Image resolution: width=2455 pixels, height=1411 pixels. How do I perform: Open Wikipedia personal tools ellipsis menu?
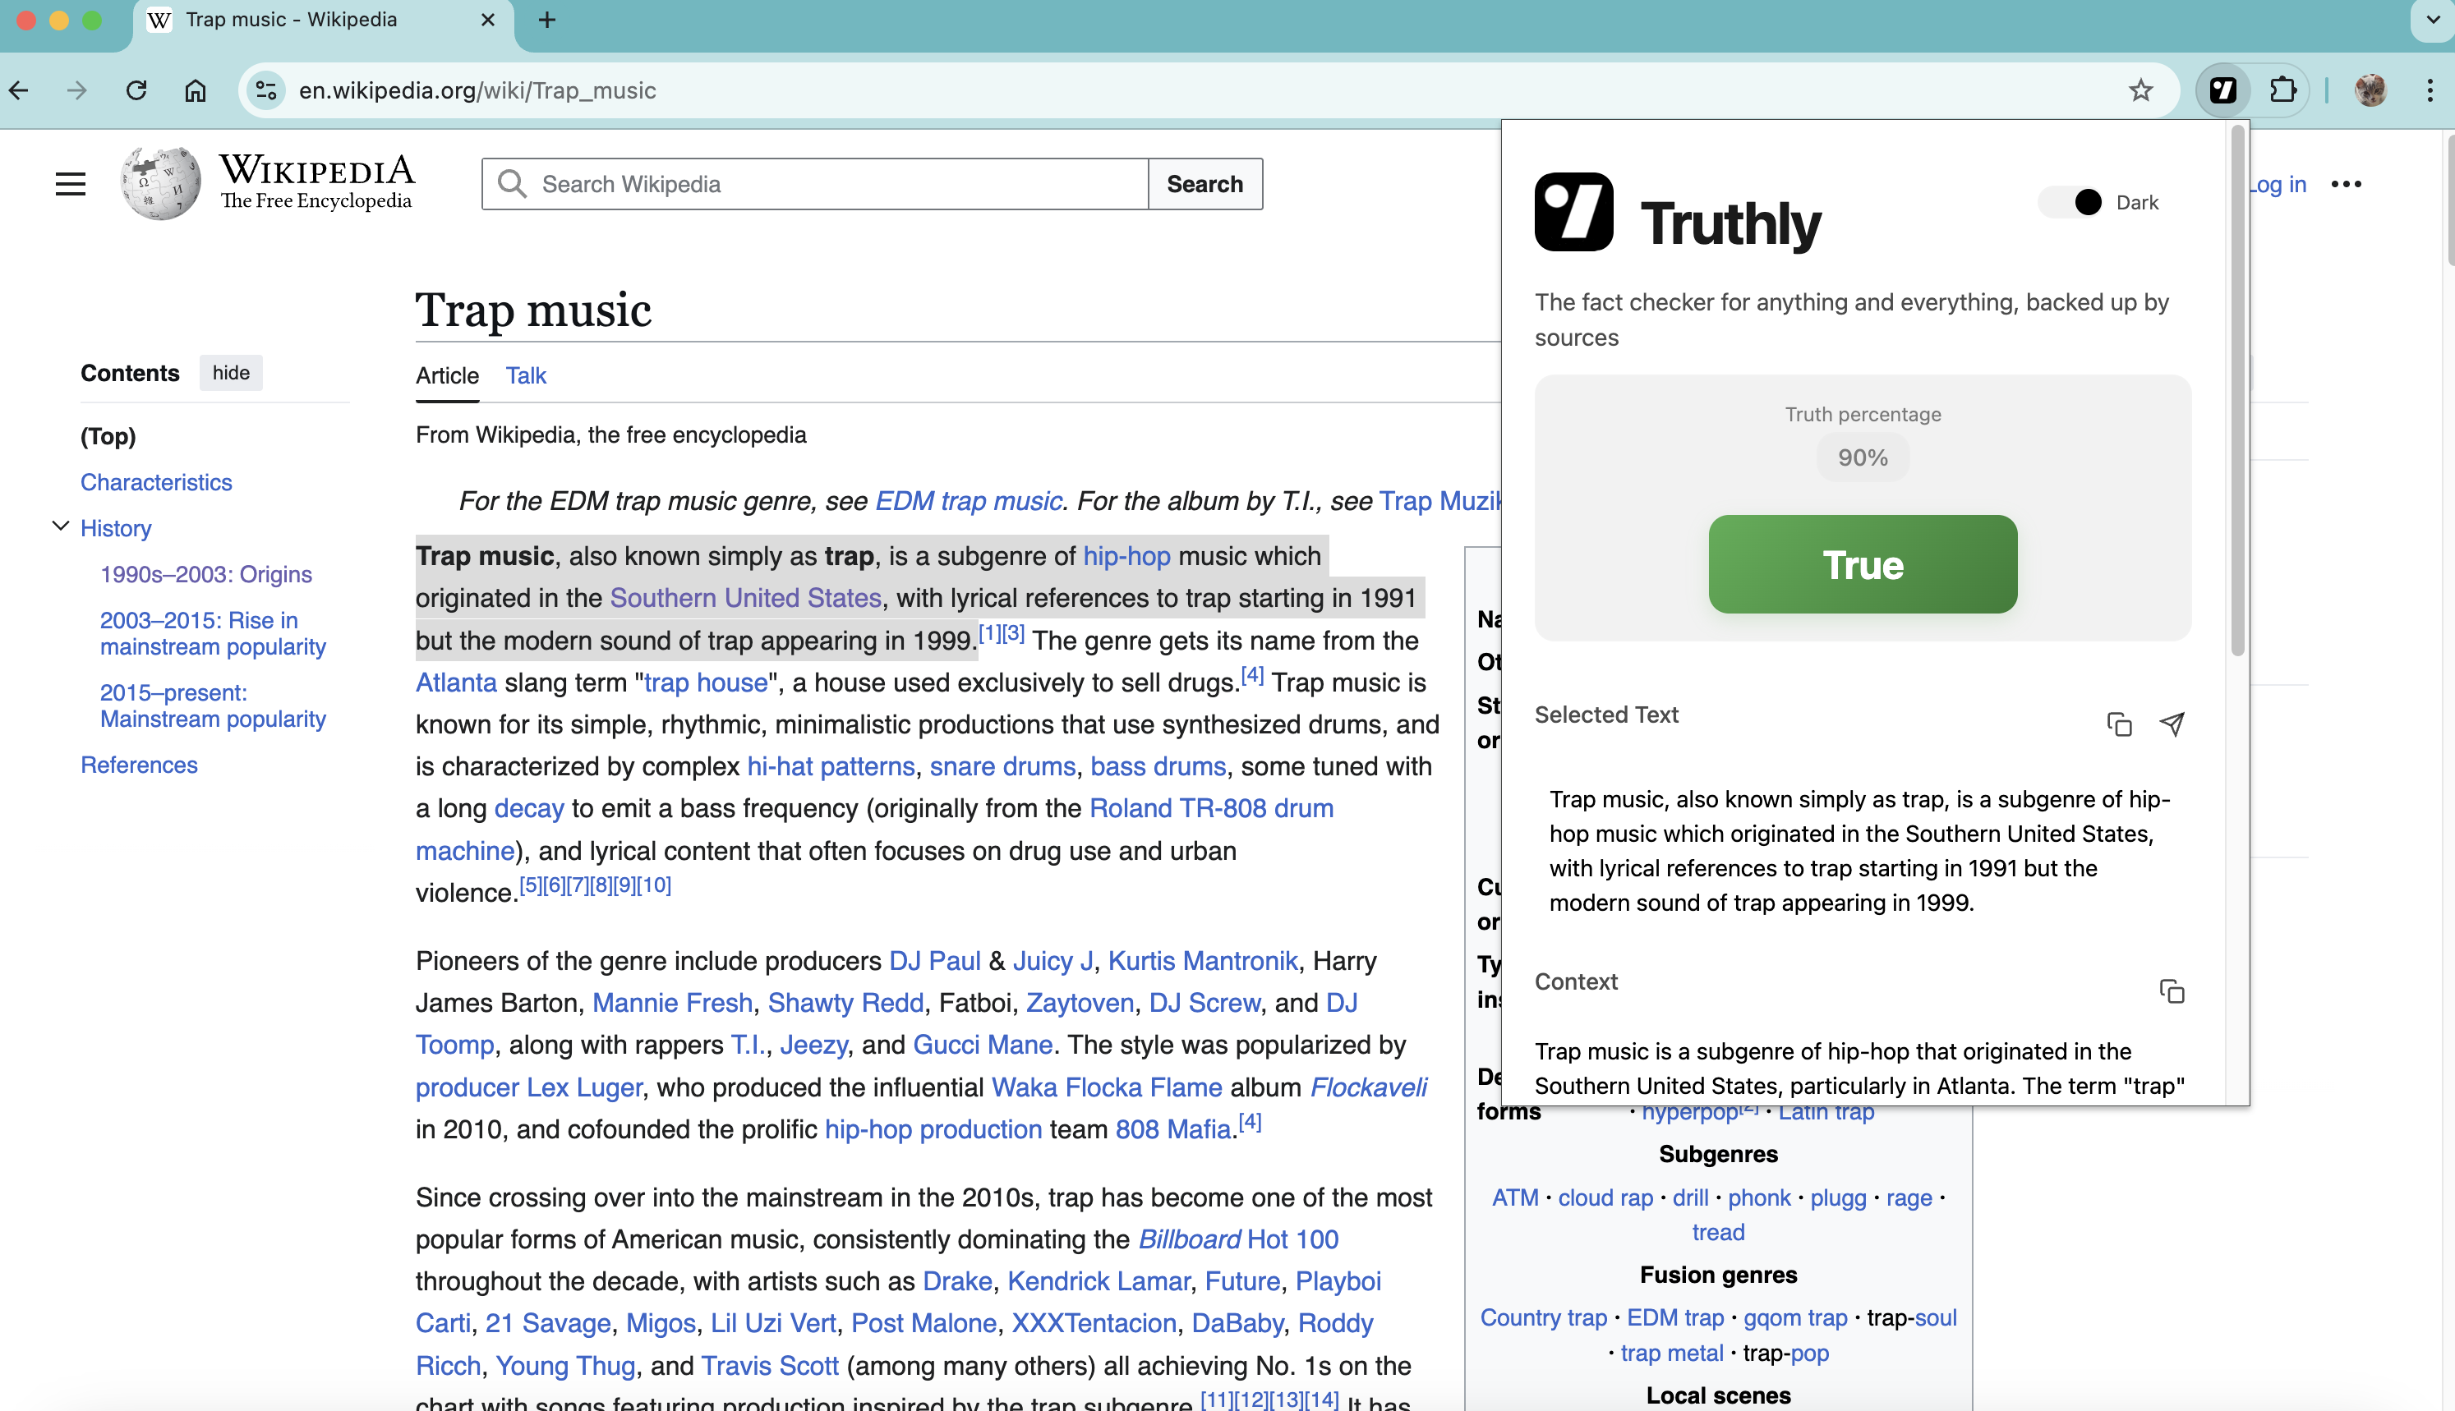pos(2346,184)
